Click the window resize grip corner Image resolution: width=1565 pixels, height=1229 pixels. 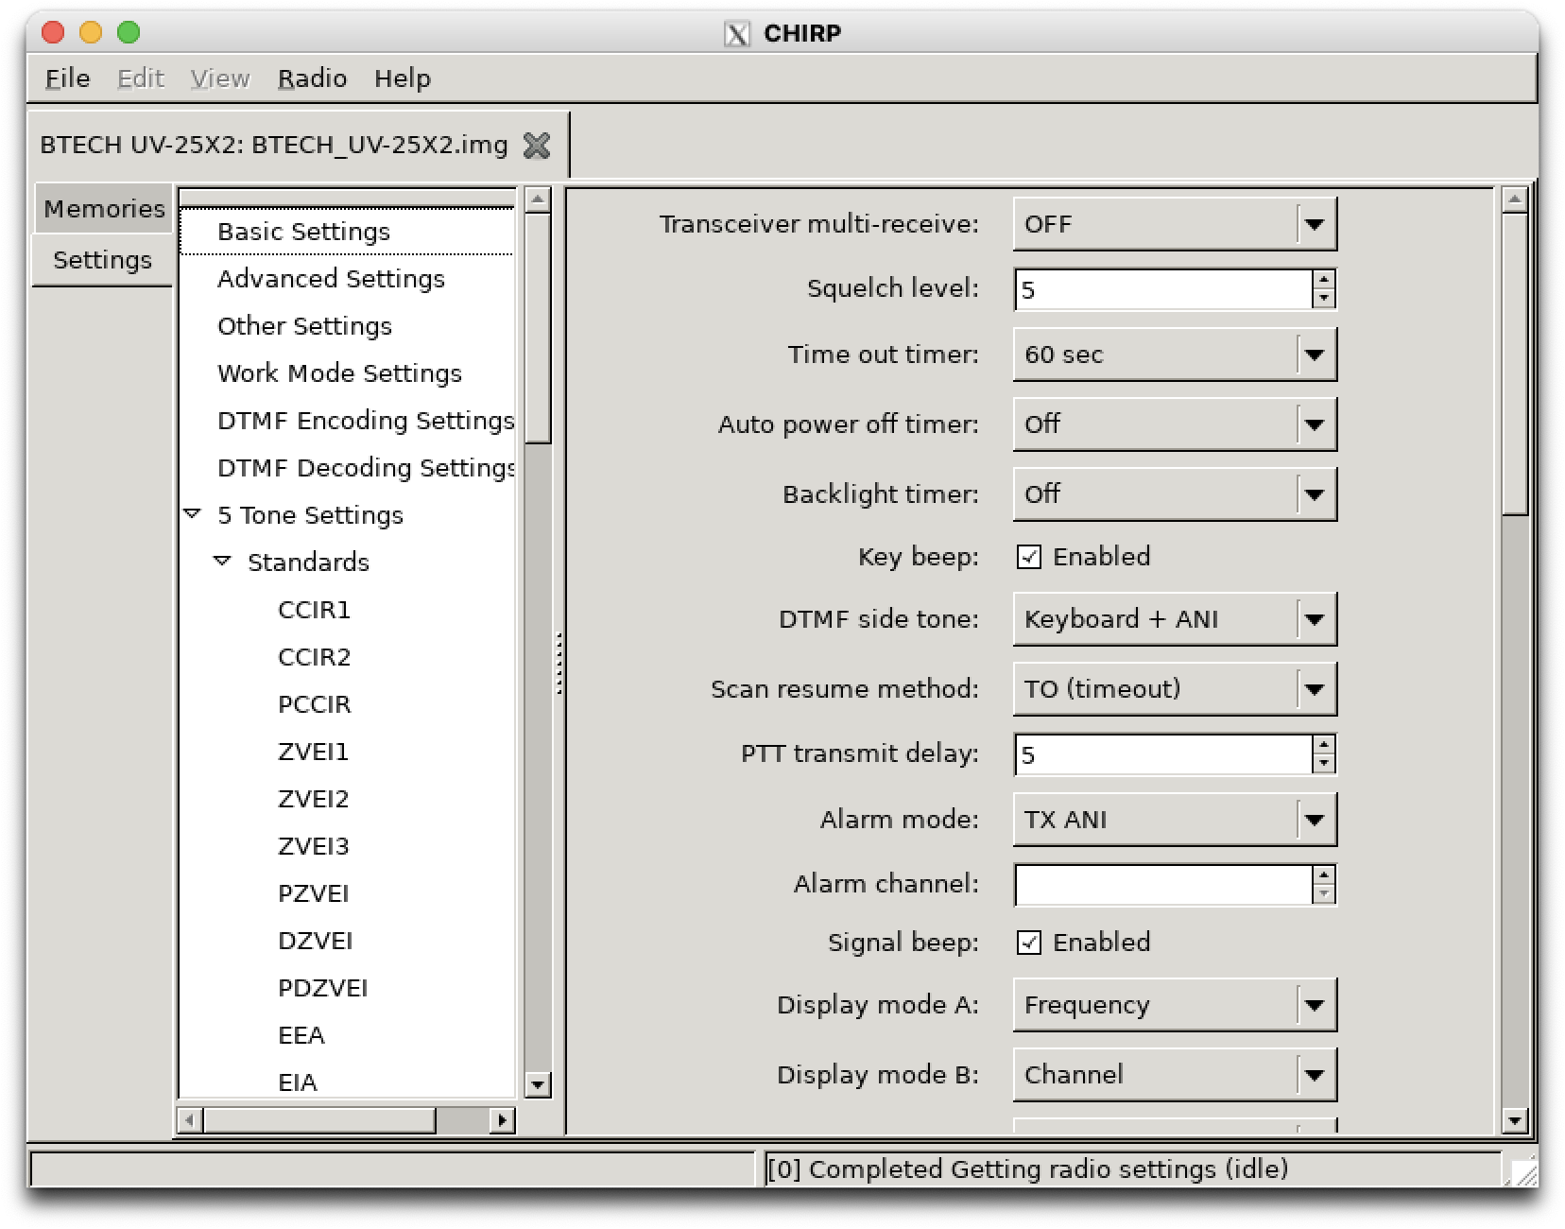pyautogui.click(x=1522, y=1172)
